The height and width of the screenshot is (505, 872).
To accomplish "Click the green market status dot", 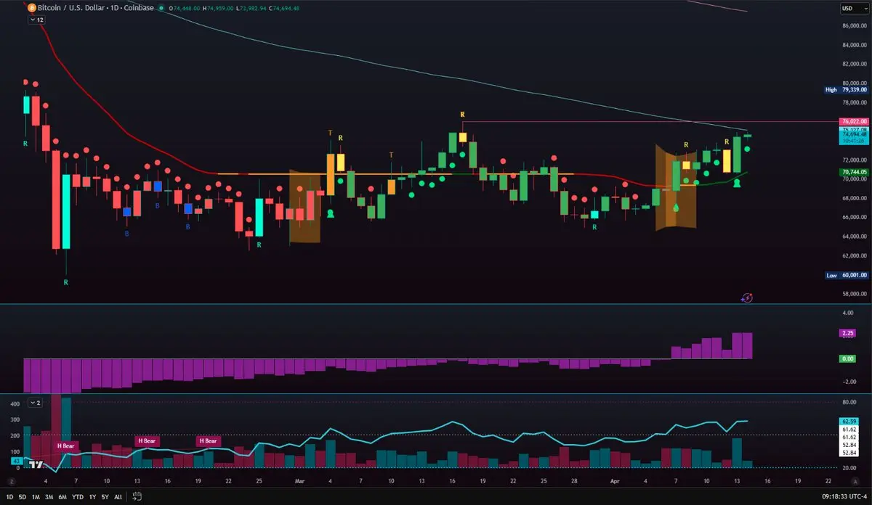I will pos(160,8).
